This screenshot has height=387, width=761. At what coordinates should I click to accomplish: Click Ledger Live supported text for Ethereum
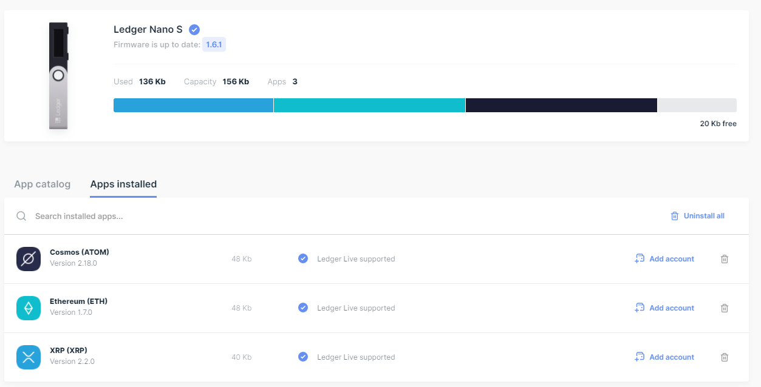coord(356,308)
